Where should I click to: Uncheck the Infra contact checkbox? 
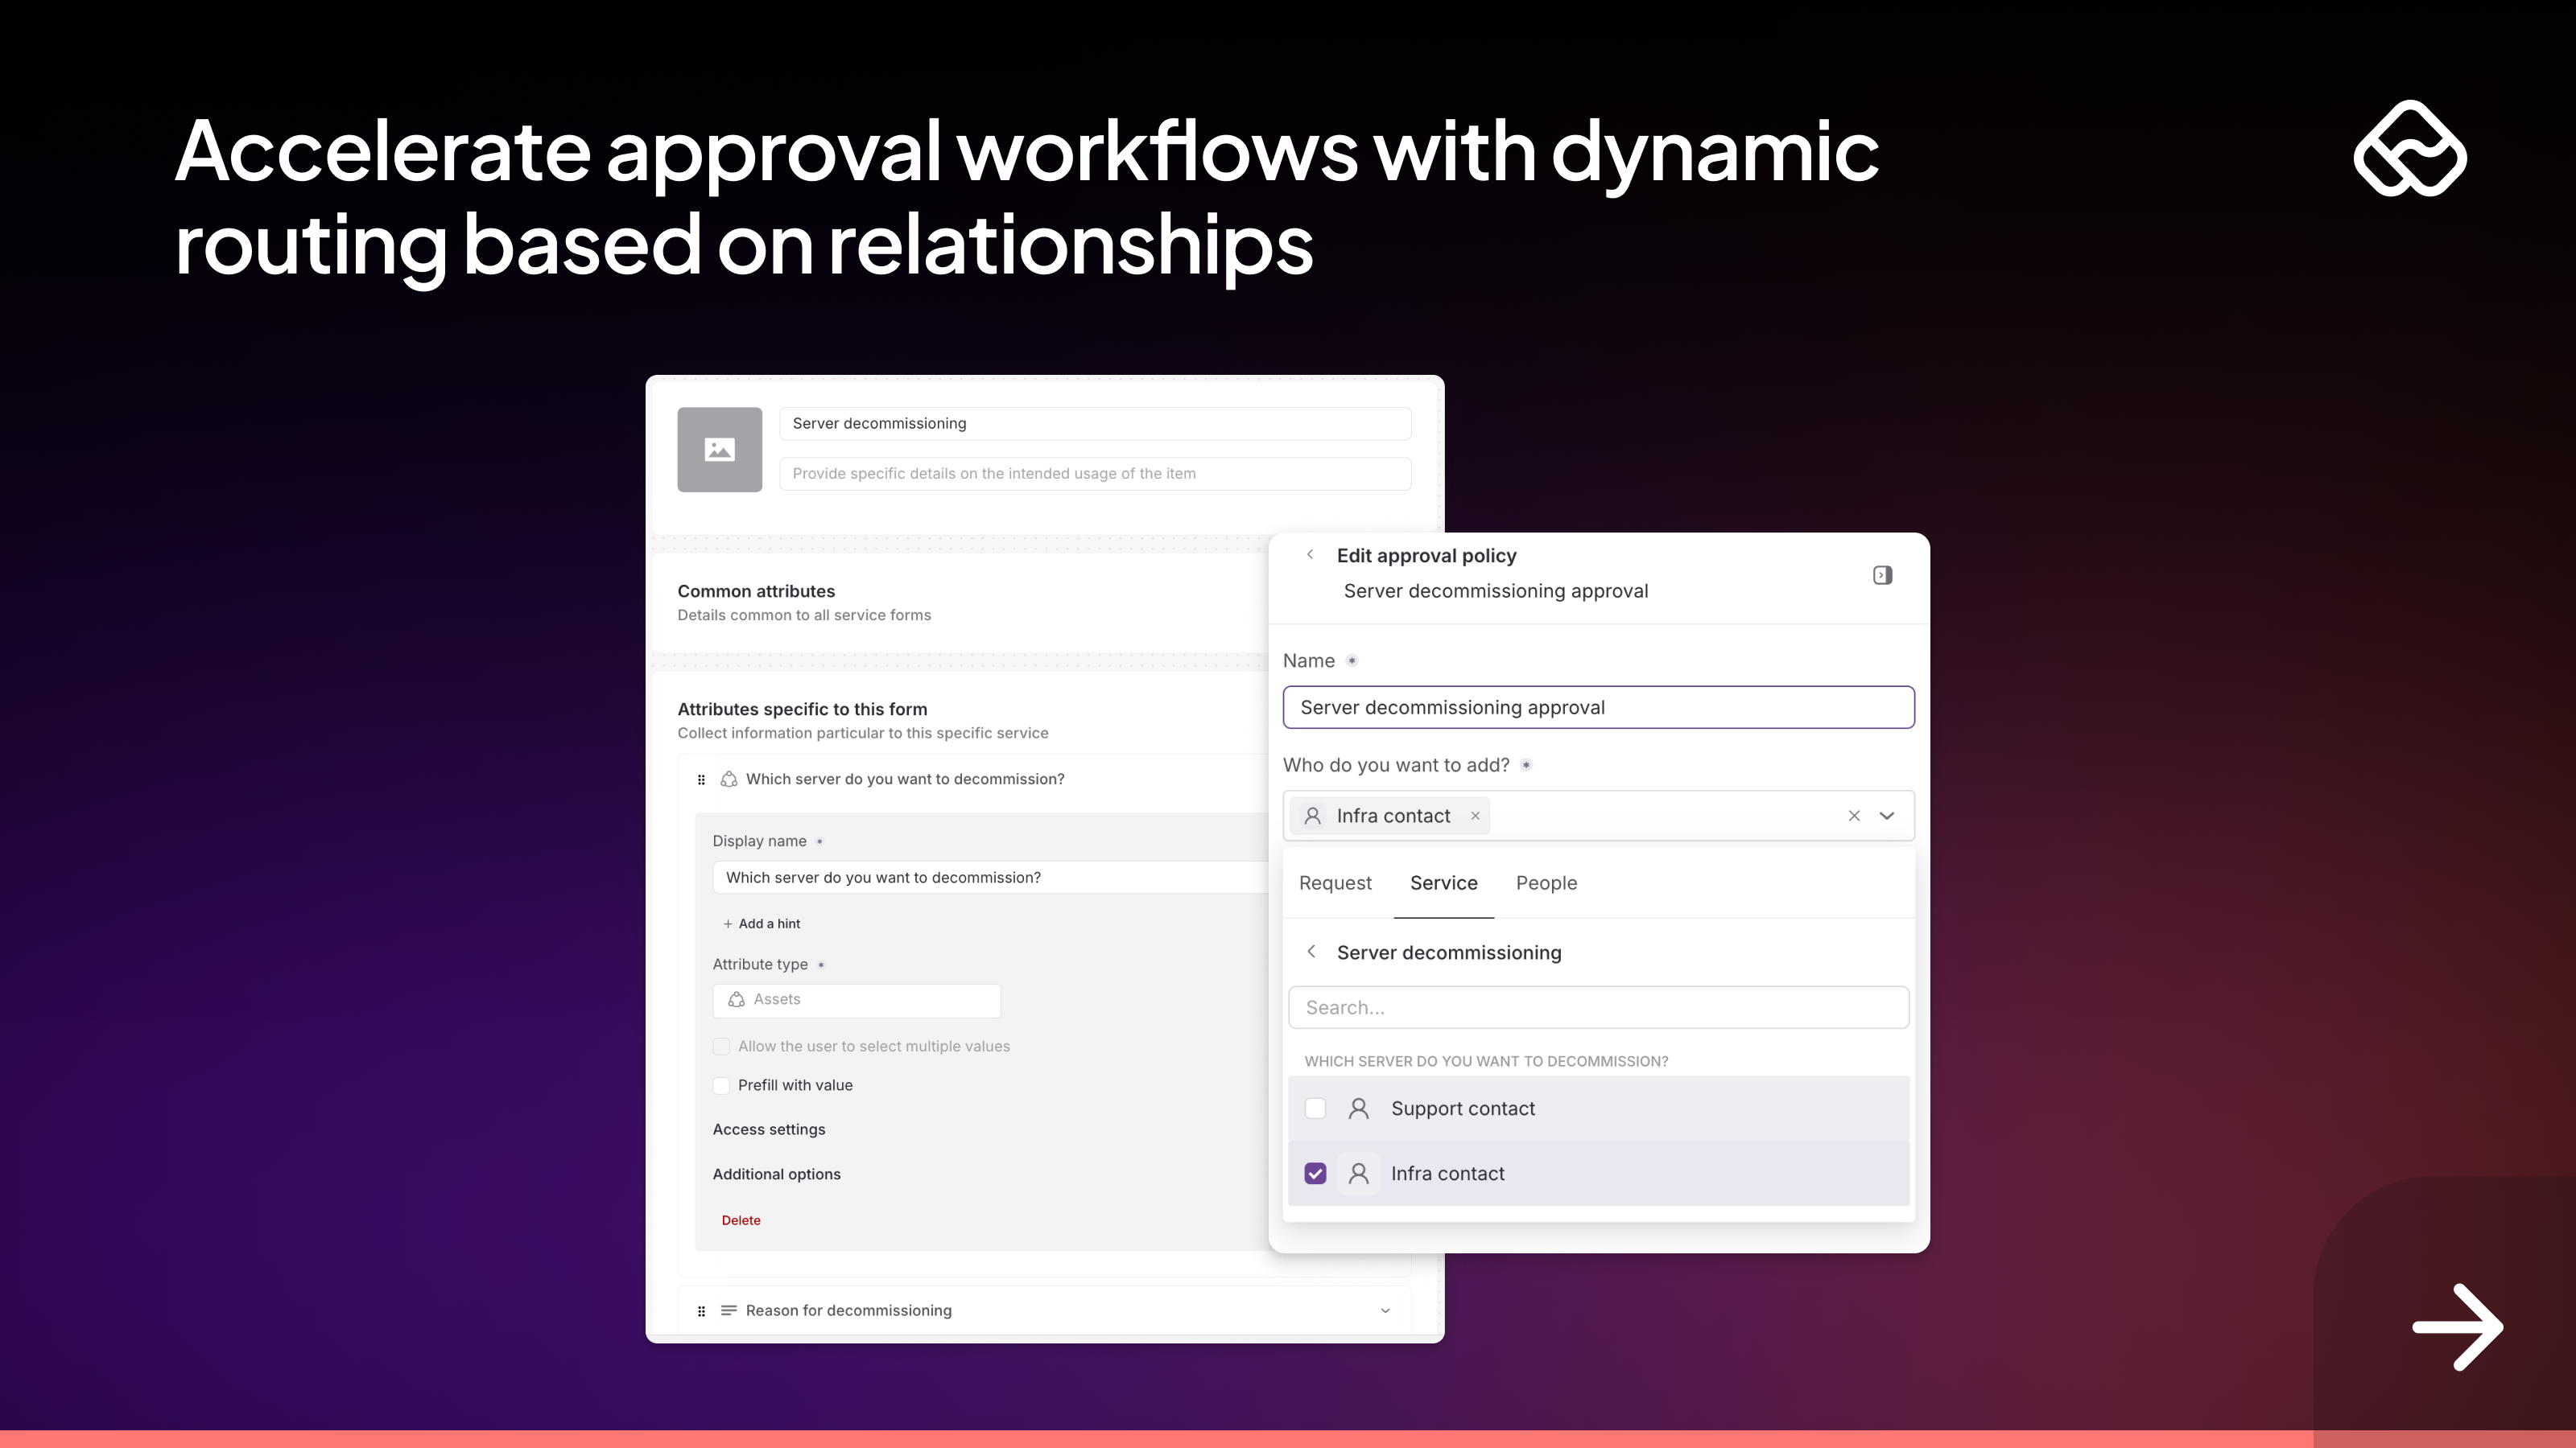1315,1173
